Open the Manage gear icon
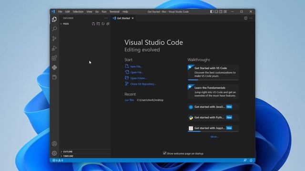 pyautogui.click(x=54, y=153)
